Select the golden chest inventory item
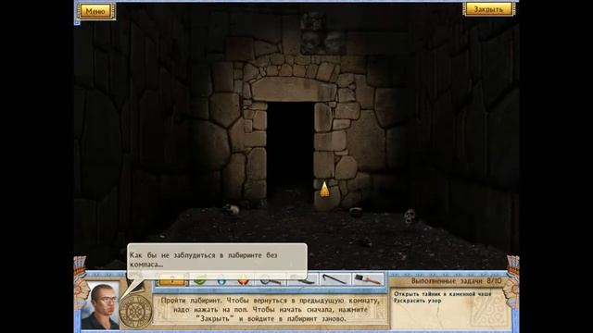The image size is (593, 333). click(x=172, y=280)
